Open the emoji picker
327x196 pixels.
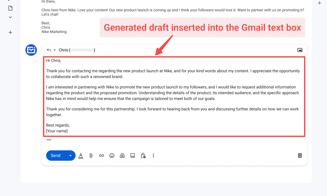(112, 156)
